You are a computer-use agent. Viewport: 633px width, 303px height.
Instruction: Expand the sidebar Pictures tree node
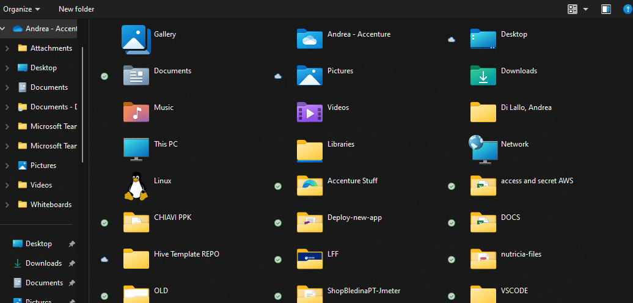pos(7,166)
